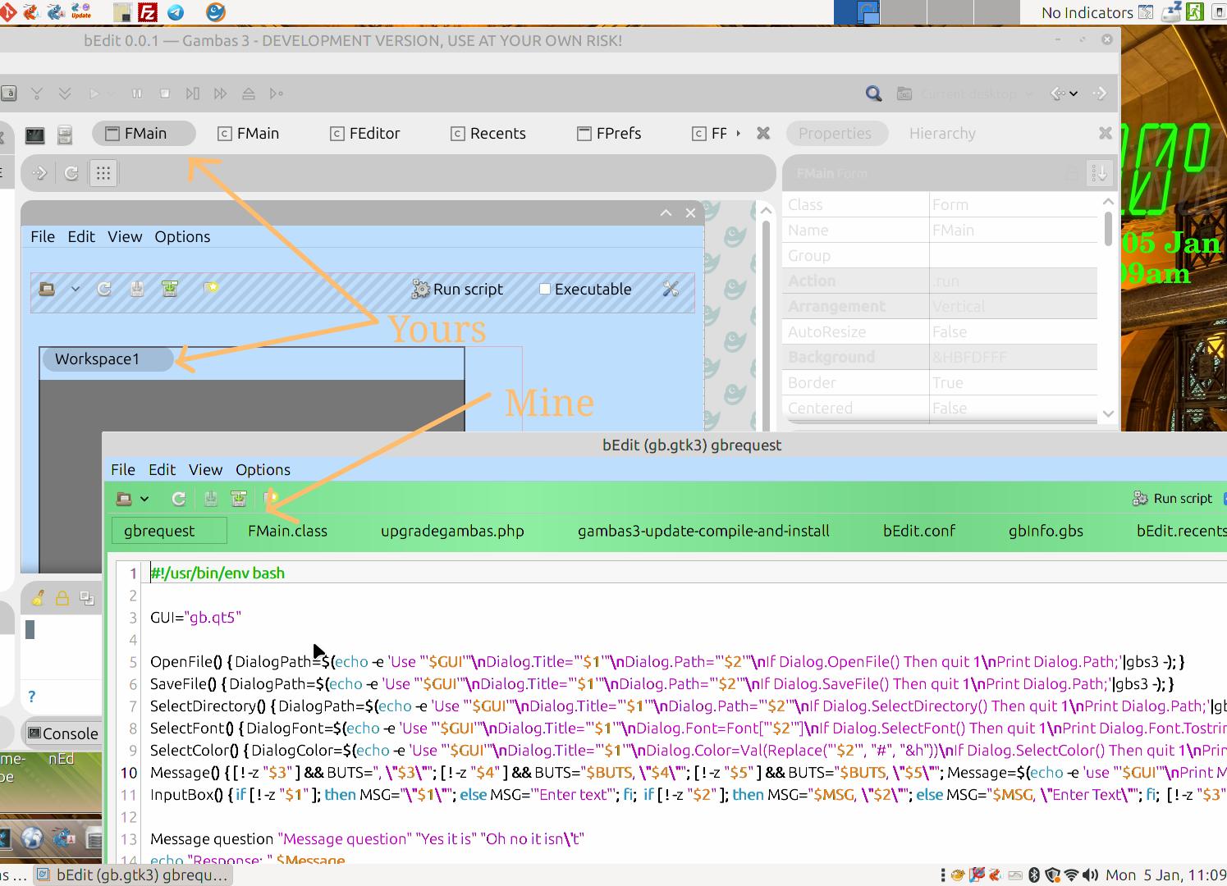
Task: Click the grid dots icon in form toolbar
Action: (103, 173)
